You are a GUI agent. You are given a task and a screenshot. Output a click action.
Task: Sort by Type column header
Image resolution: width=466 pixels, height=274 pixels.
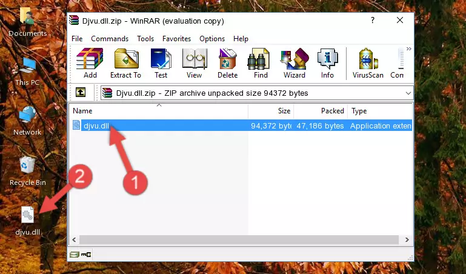tap(380, 111)
